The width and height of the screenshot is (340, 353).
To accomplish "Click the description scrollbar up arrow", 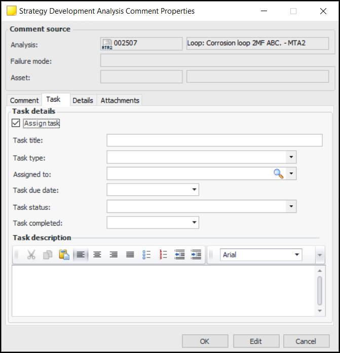I will coord(320,271).
